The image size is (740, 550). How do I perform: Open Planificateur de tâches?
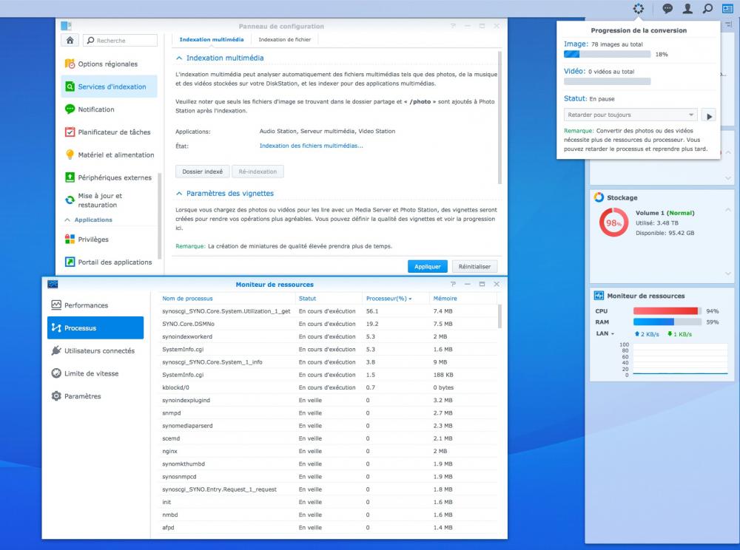coord(109,132)
